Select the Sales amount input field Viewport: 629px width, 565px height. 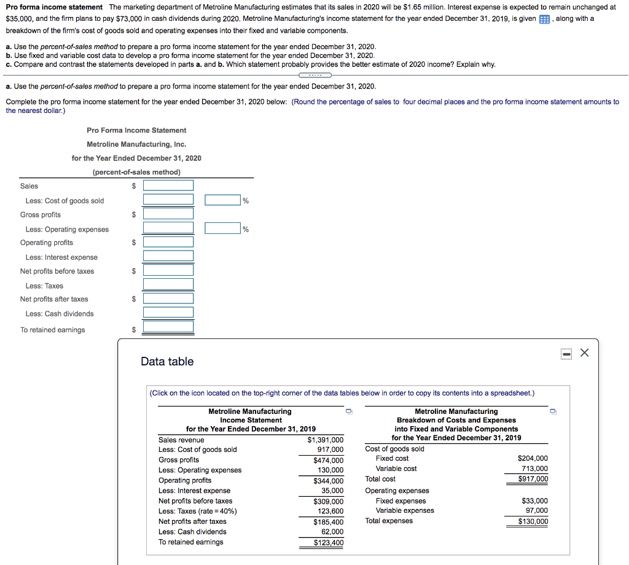(168, 185)
